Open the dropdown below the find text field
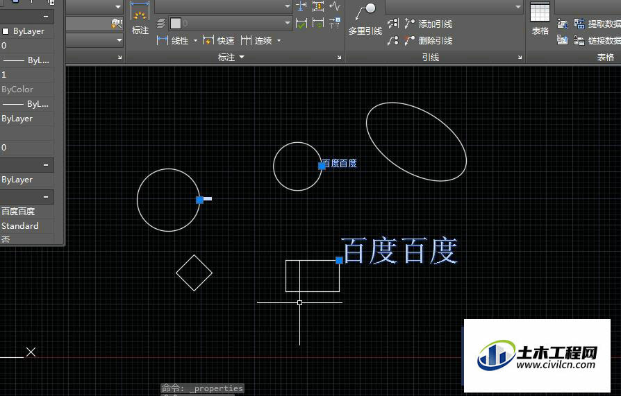Viewport: 621px width, 396px height. pos(119,40)
